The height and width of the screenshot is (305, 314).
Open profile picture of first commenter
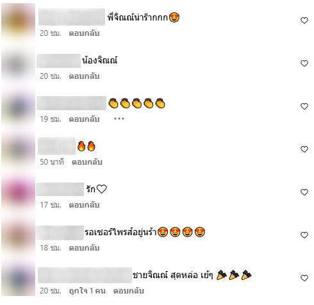19,21
